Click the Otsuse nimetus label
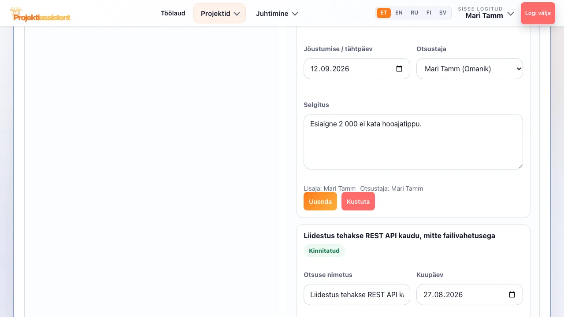This screenshot has width=564, height=317. [x=328, y=275]
